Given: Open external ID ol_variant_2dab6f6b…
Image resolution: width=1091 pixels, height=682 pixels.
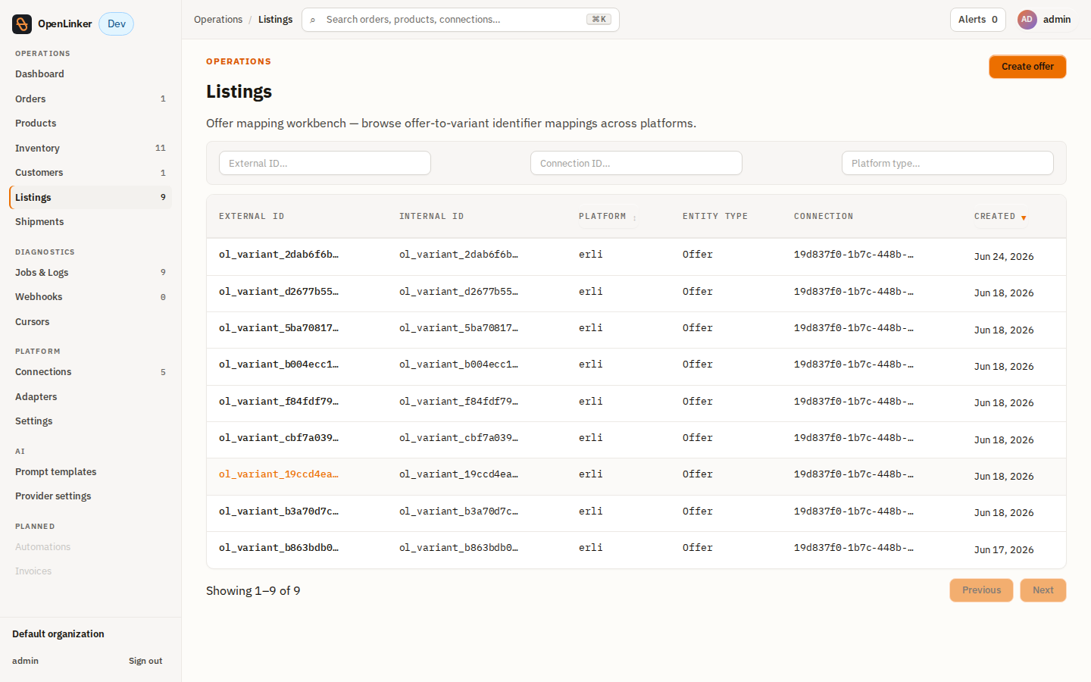Looking at the screenshot, I should (279, 255).
